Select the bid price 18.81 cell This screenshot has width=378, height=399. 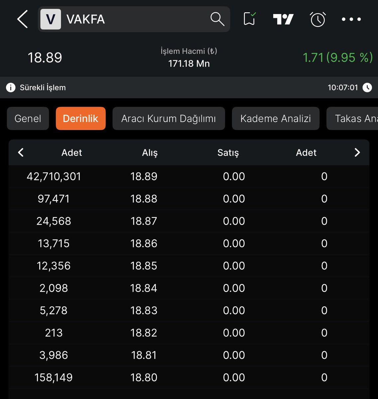click(x=144, y=355)
